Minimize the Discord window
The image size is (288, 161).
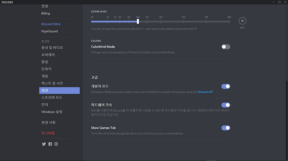273,2
